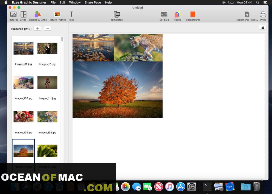Open the Apple menu

click(6, 2)
